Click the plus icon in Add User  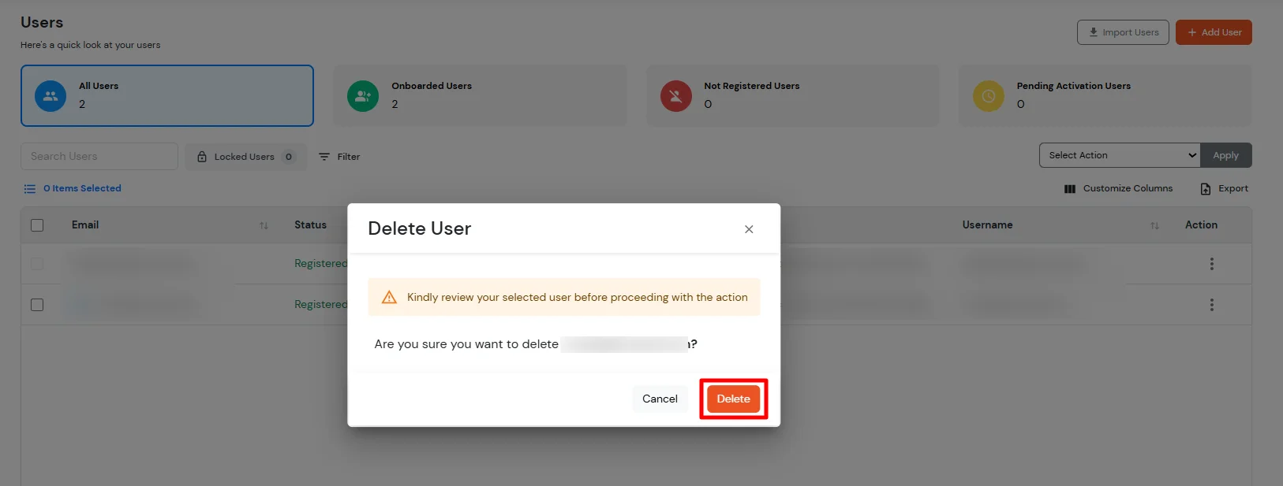click(x=1192, y=32)
